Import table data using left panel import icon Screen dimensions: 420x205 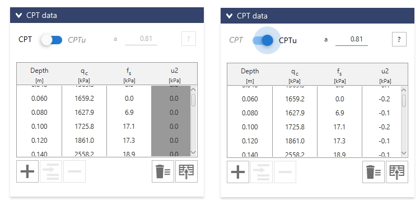pyautogui.click(x=186, y=171)
